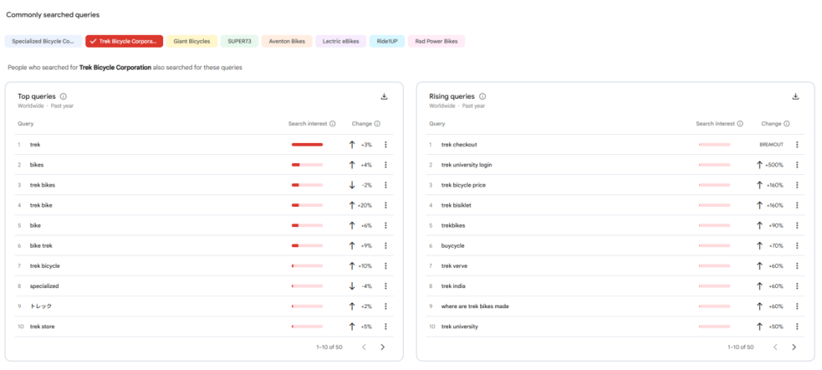Click the 'bike trek' top query
Image resolution: width=822 pixels, height=370 pixels.
click(41, 246)
